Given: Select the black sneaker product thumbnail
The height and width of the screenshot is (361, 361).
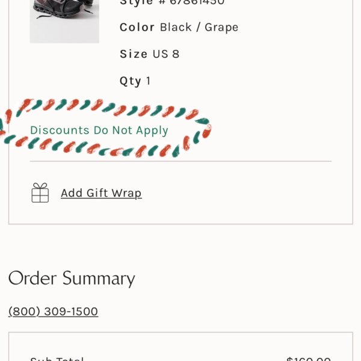Looking at the screenshot, I should 64,22.
